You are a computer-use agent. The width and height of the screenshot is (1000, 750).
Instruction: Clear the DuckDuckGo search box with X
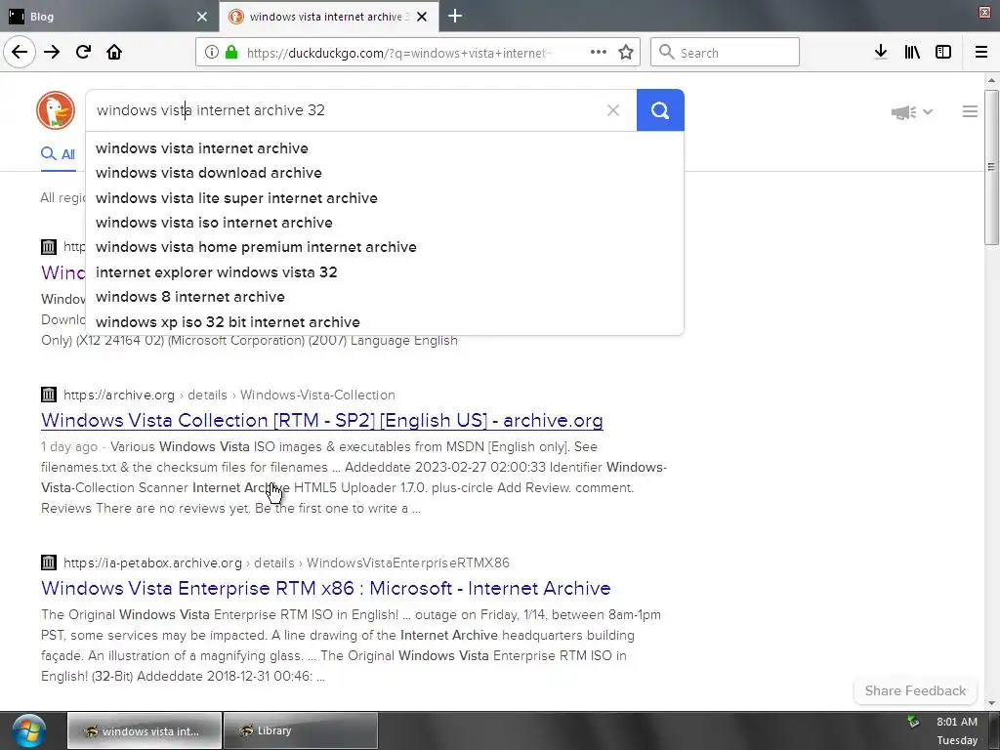(613, 110)
